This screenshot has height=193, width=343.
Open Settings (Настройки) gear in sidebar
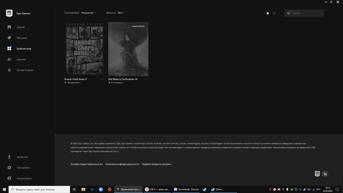pos(23,167)
